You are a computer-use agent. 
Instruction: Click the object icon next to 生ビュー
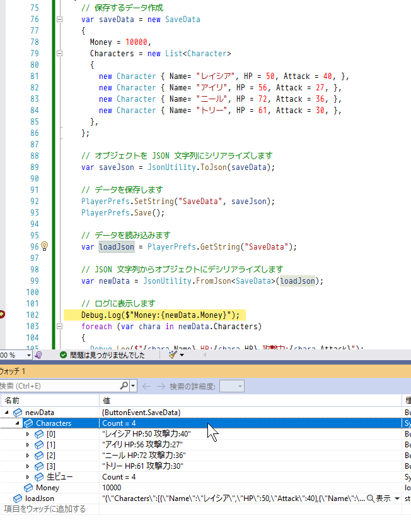click(x=39, y=477)
